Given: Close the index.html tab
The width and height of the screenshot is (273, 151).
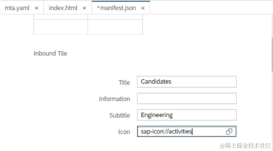Looking at the screenshot, I should point(85,8).
